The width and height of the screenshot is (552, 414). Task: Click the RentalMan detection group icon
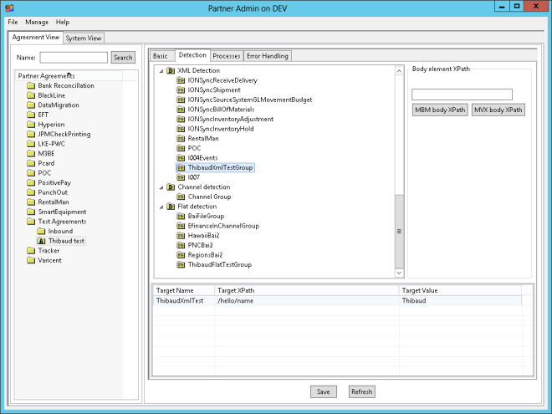click(181, 138)
